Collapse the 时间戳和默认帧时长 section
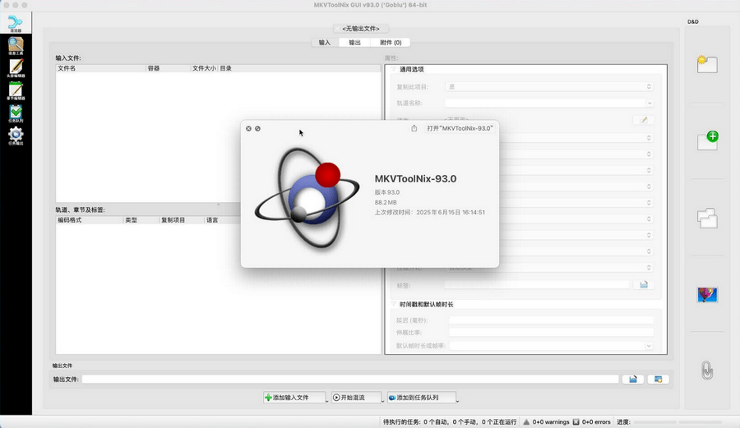Screen dimensions: 740x428 tap(394, 305)
